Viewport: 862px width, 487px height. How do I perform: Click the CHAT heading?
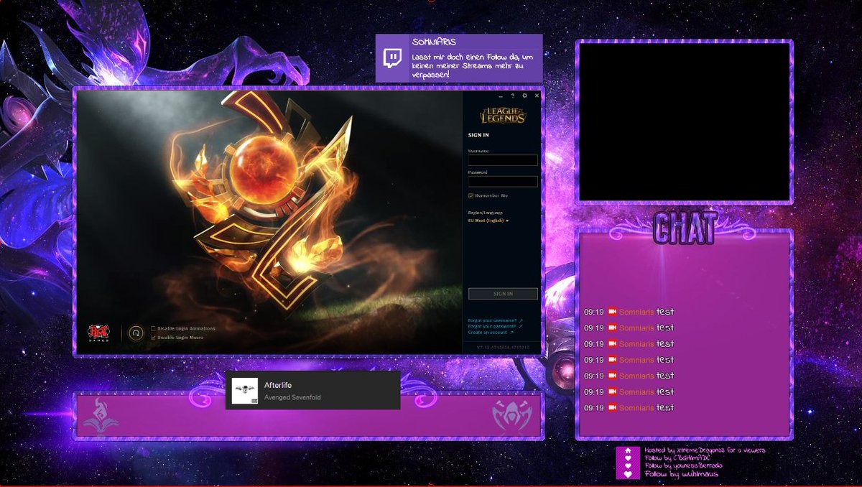[685, 228]
